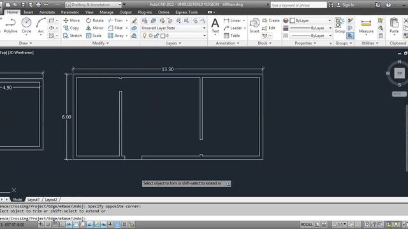
Task: Switch to the Layout1 tab
Action: tap(34, 199)
